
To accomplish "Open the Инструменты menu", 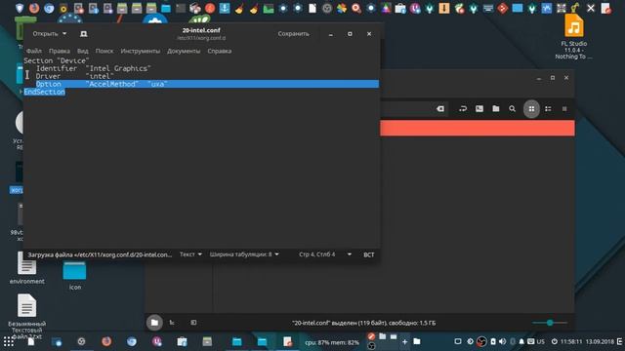I will tap(141, 51).
